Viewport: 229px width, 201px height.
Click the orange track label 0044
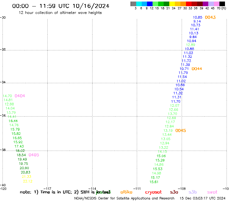coord(197,69)
